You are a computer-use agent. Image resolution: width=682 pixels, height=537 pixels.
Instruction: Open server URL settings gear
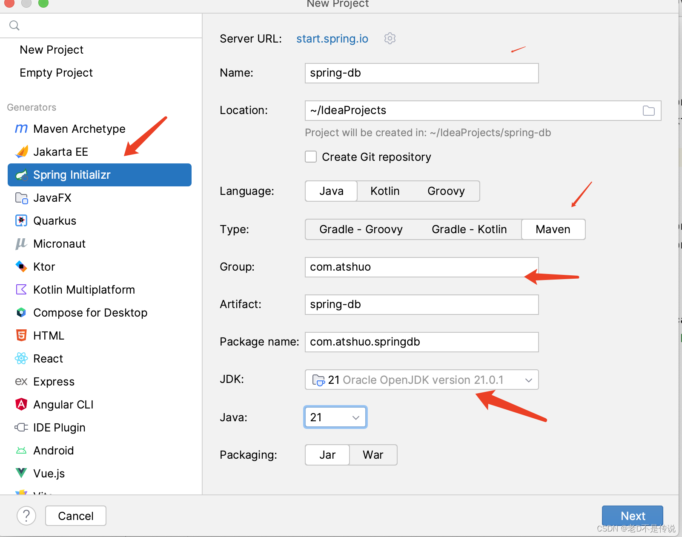pos(390,38)
